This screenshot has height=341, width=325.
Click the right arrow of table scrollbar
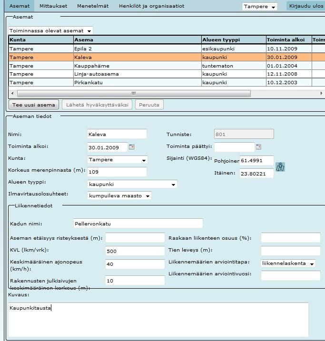click(321, 93)
